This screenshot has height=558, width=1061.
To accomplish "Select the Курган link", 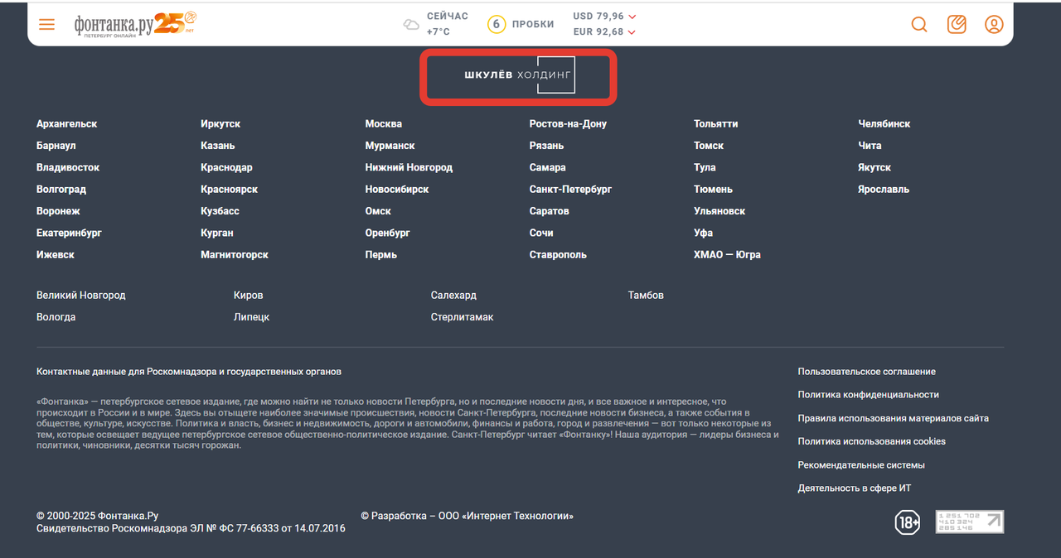I will [217, 233].
